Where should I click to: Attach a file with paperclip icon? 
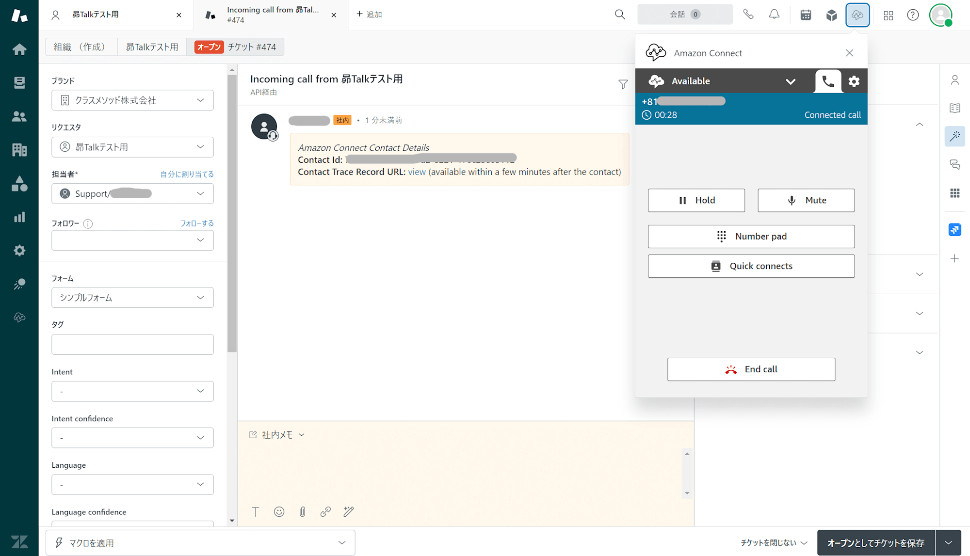302,512
